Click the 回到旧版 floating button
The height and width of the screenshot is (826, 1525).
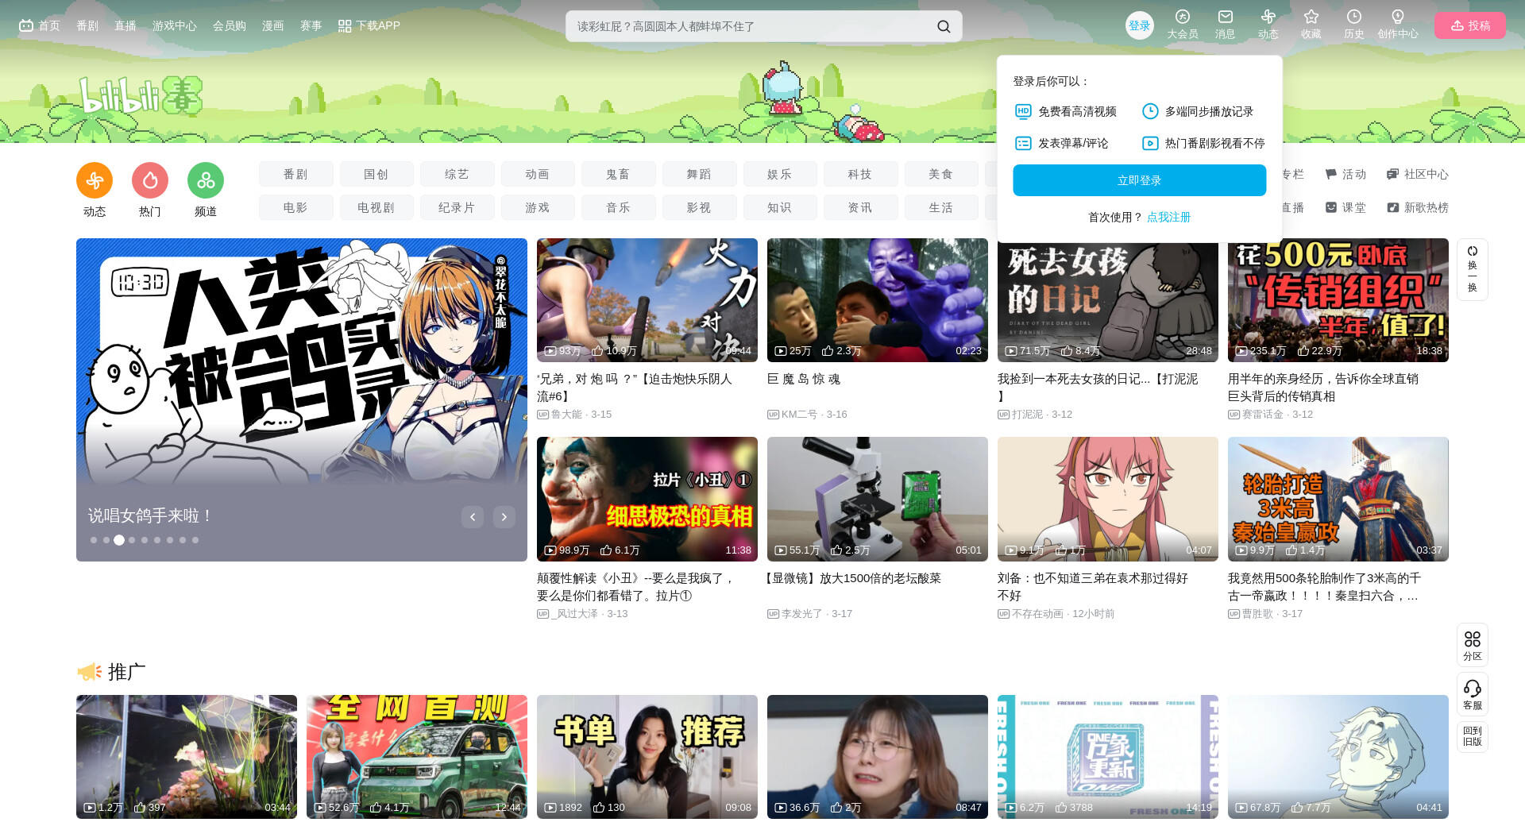click(1473, 736)
